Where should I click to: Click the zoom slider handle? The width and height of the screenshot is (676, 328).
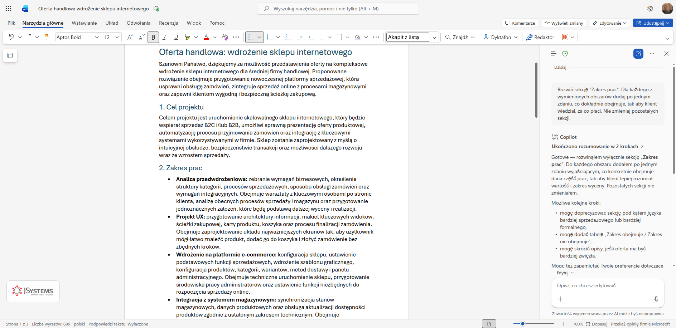tap(523, 324)
